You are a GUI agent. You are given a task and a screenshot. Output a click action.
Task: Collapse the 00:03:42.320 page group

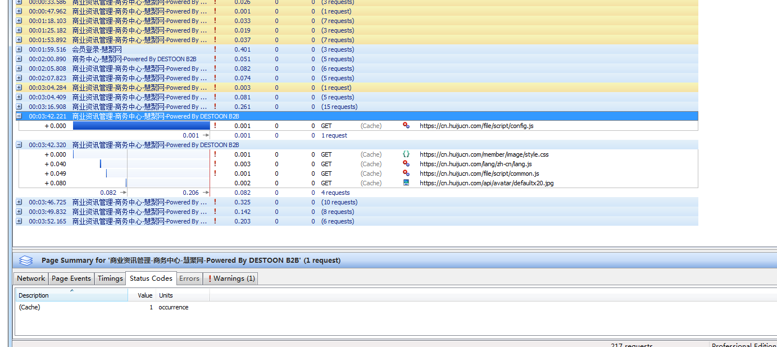tap(19, 145)
